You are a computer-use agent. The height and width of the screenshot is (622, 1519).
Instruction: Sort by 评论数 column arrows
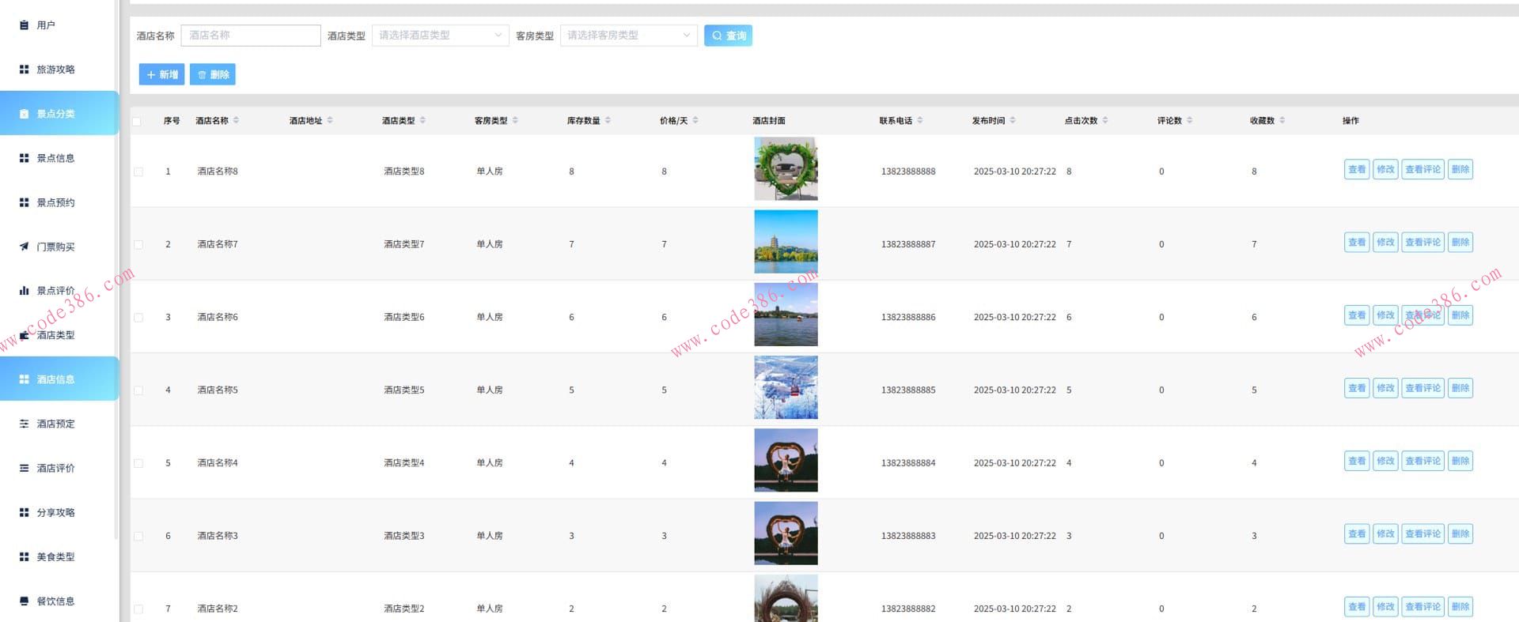(1190, 120)
